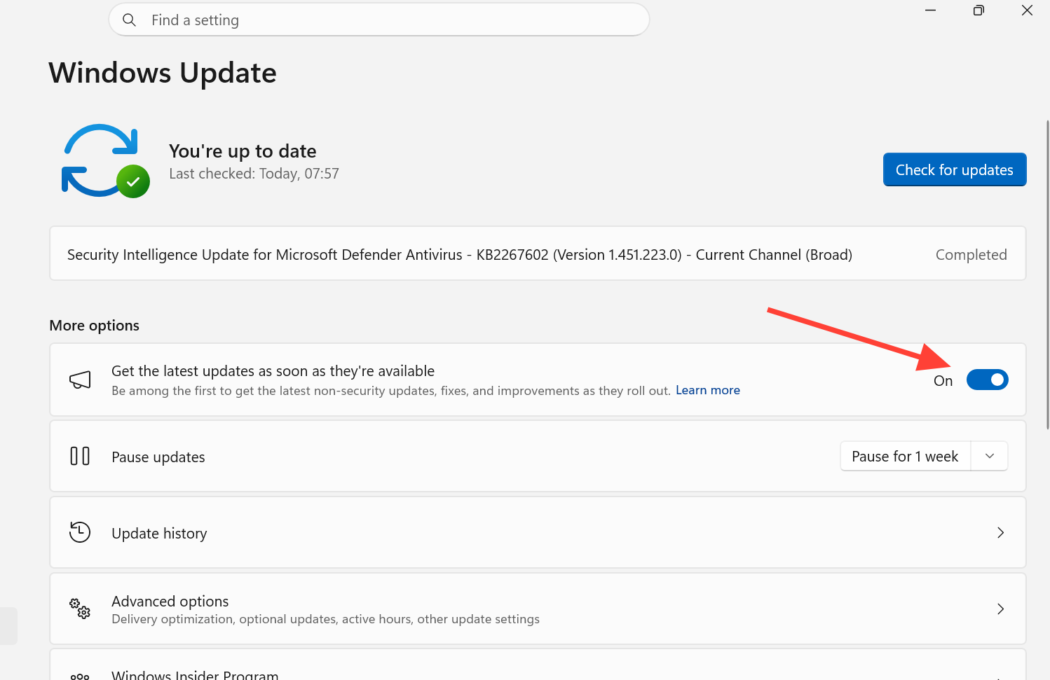Click the Windows Insider Program icon
Image resolution: width=1050 pixels, height=680 pixels.
coord(80,676)
